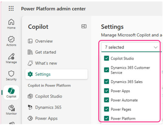This screenshot has width=163, height=125.
Task: Open Security in left rail
Action: tap(11, 76)
